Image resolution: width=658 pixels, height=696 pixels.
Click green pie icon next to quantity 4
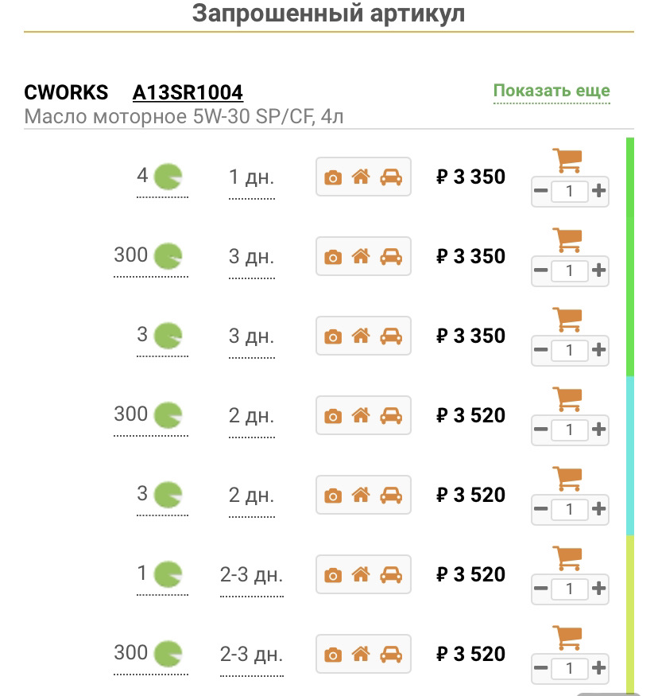click(x=167, y=177)
